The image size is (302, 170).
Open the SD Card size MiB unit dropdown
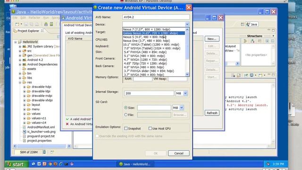[181, 108]
